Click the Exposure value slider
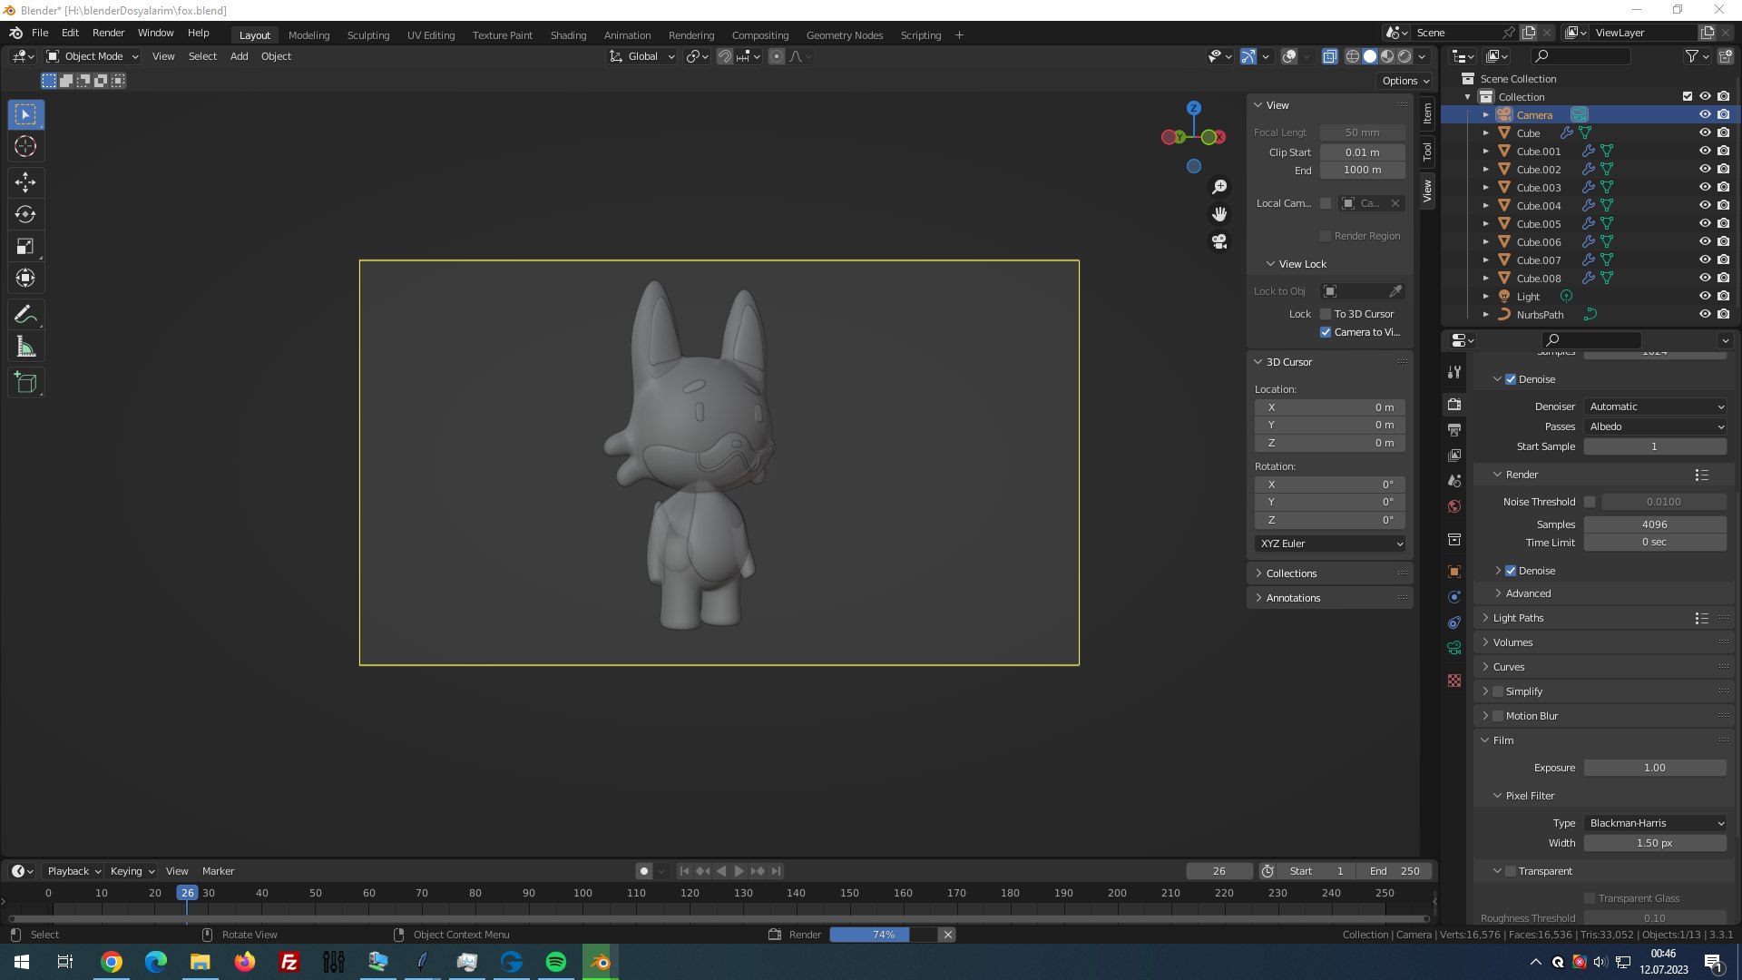Viewport: 1742px width, 980px height. (x=1655, y=768)
